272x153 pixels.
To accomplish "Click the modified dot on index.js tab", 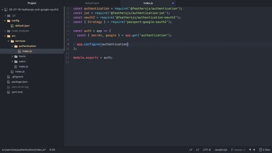I will point(173,3).
